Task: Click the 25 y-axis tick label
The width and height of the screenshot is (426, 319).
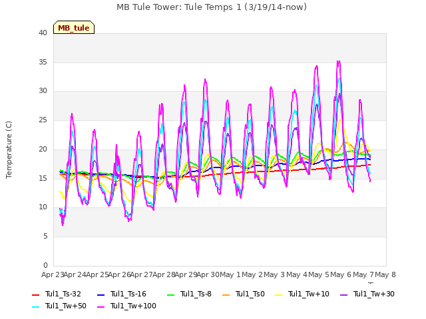Action: click(x=43, y=120)
